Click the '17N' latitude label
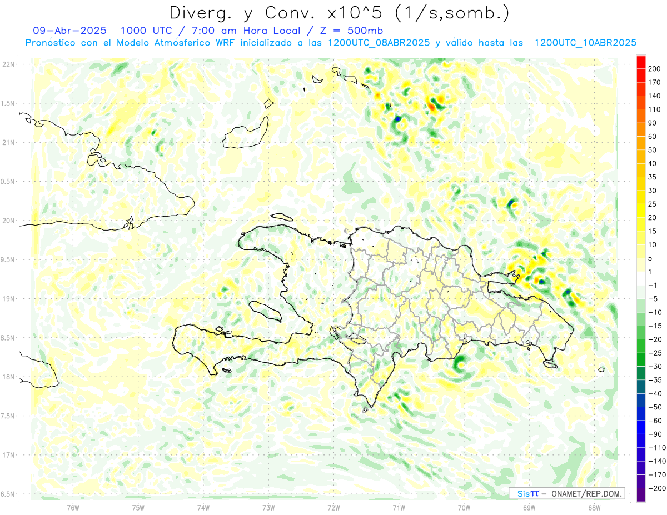 coord(8,455)
